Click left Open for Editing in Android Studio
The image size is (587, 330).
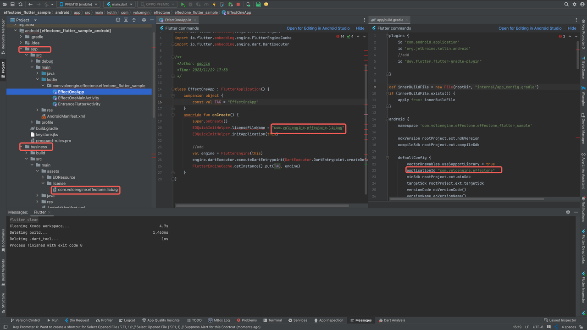click(318, 28)
